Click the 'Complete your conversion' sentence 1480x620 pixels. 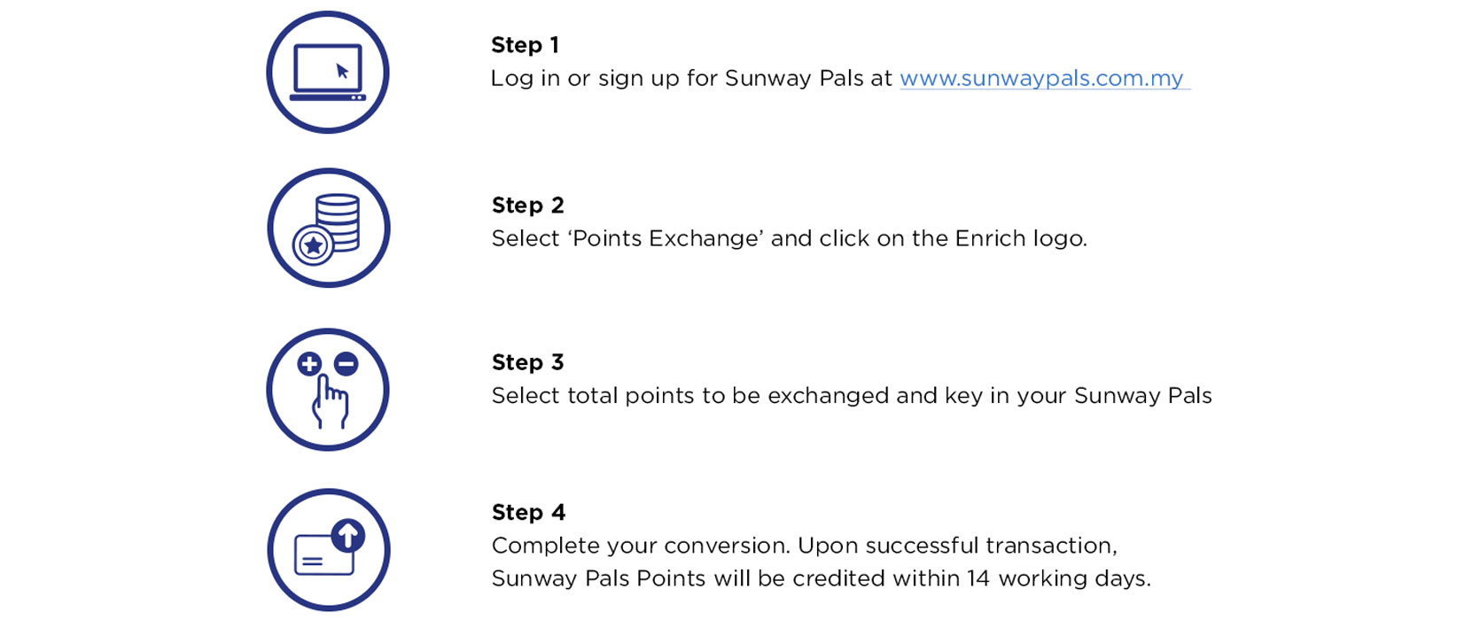(x=638, y=546)
